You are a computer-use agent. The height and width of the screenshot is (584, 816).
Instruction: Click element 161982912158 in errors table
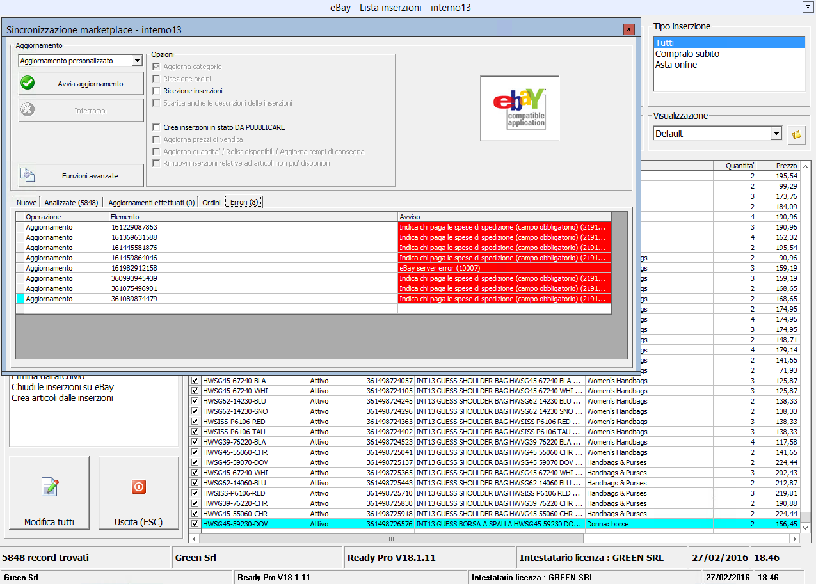point(253,268)
